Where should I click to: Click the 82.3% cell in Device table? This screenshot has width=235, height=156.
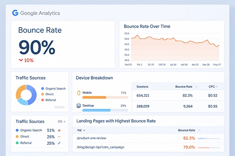pos(188,96)
